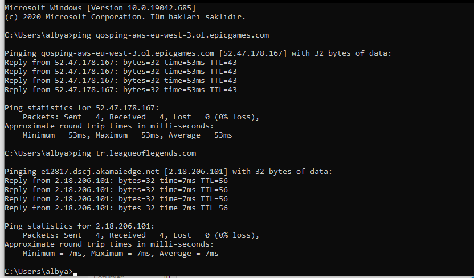The width and height of the screenshot is (474, 278).
Task: Click 'Ping statistics for 2.18.206.101' line
Action: (79, 226)
